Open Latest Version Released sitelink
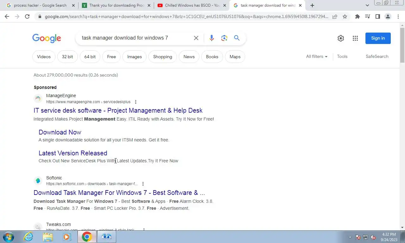Screen dimensions: 405x243 coord(73,153)
